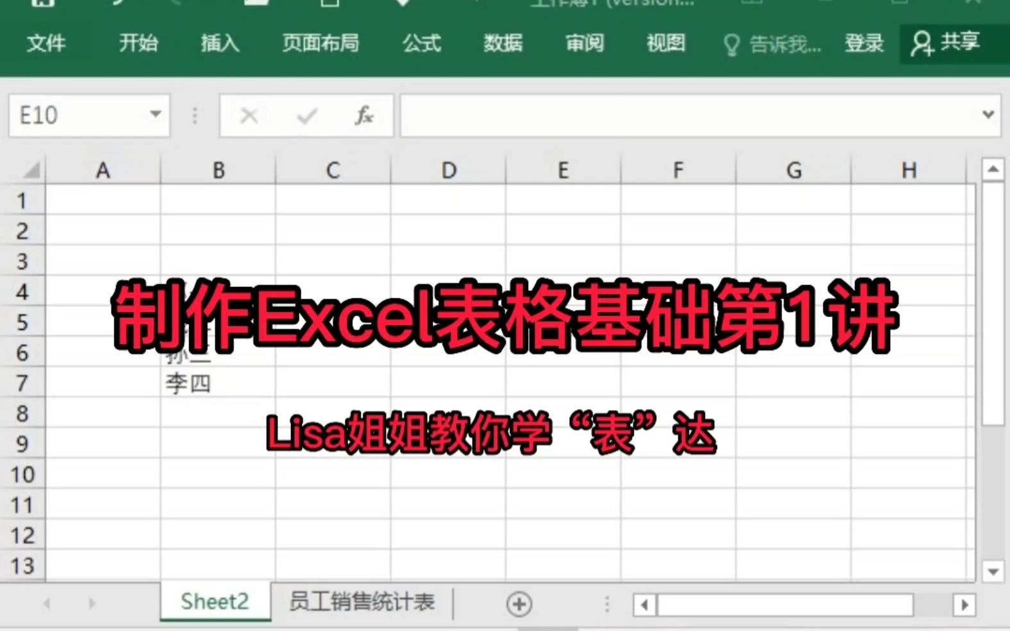The width and height of the screenshot is (1010, 631).
Task: Click the vertical scrollbar thumb
Action: coord(993,303)
